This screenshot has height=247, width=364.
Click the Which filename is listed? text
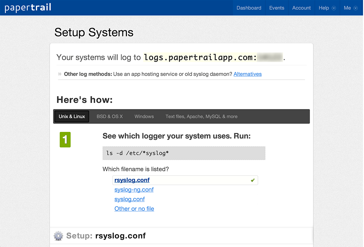(136, 169)
